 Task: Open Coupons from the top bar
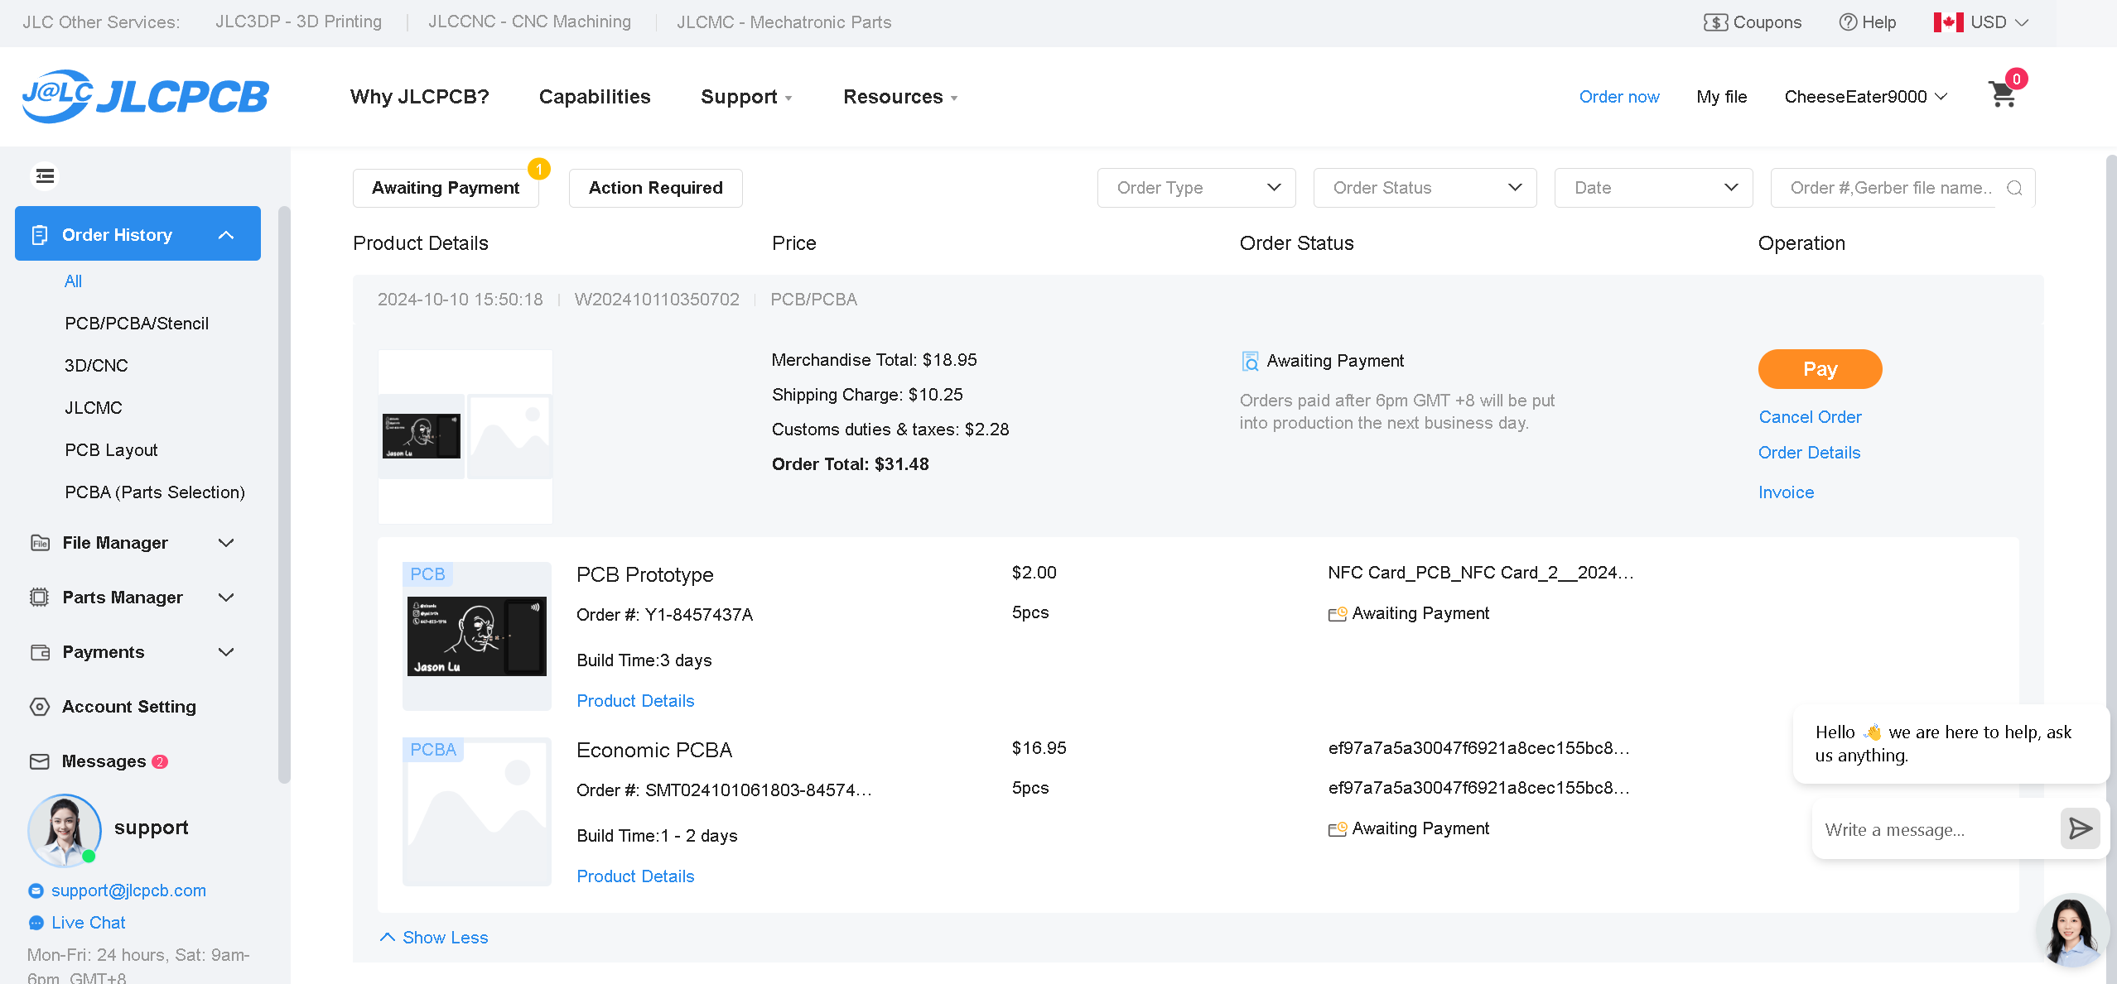[1753, 22]
